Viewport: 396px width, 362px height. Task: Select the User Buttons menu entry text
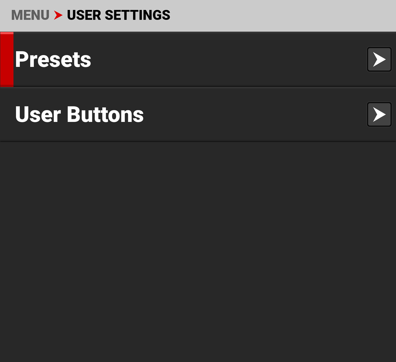79,114
